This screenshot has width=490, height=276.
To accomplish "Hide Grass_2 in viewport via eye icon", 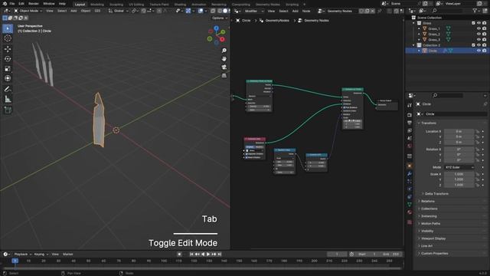I will [479, 34].
